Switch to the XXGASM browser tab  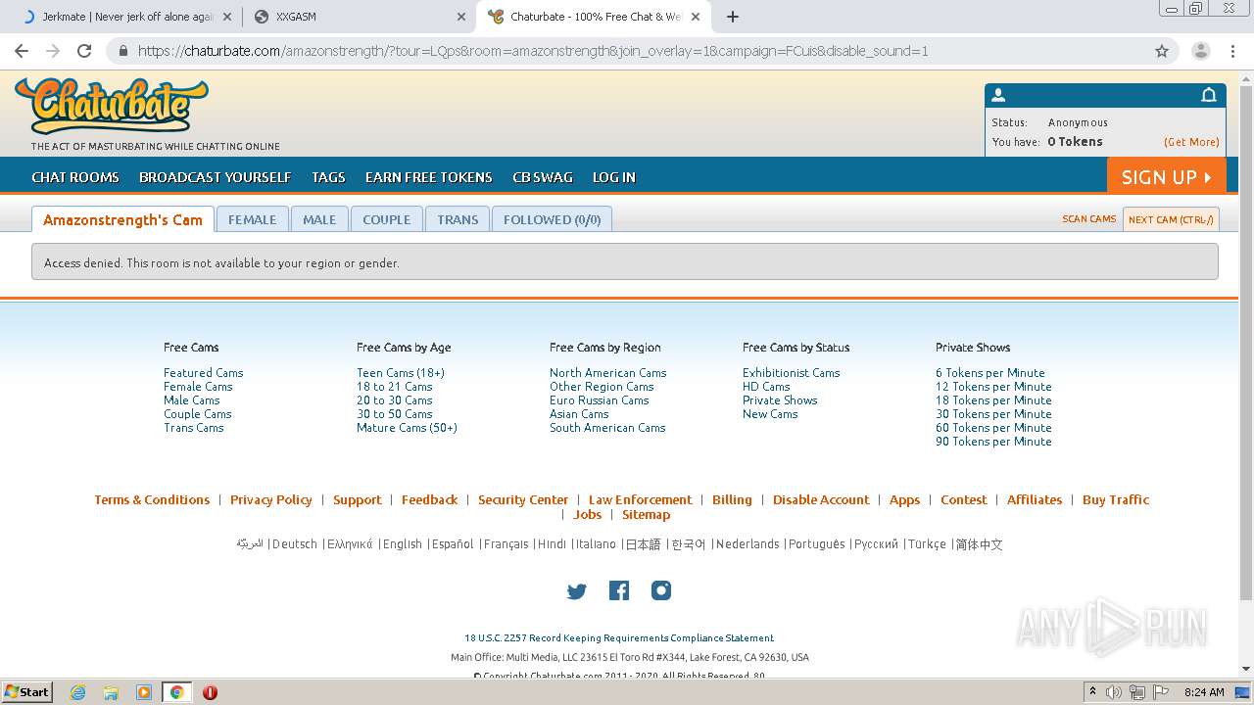click(358, 17)
